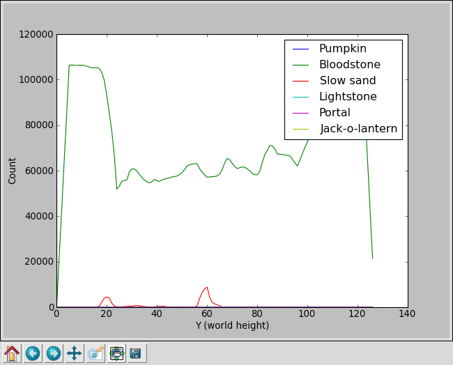Click the Jack-o-lantern legend label

coord(358,129)
